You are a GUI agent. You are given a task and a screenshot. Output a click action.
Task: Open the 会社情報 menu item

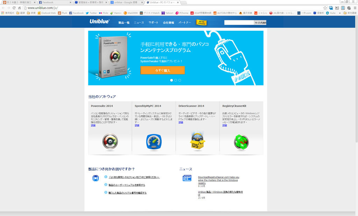[169, 23]
